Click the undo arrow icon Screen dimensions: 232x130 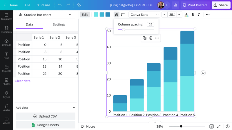coord(60,5)
